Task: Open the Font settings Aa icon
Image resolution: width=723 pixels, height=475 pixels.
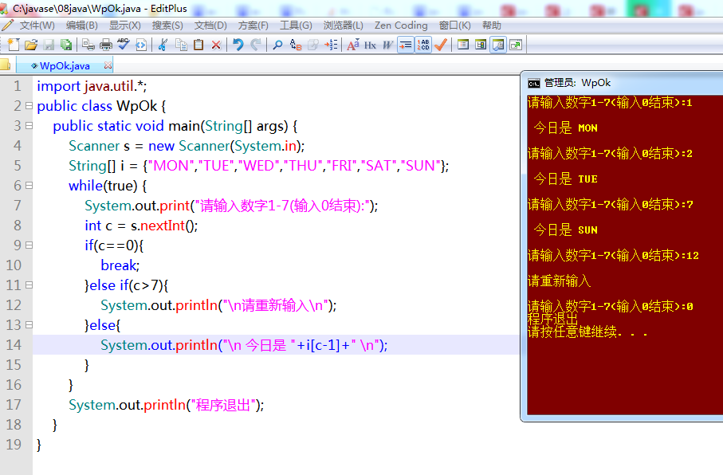Action: (x=353, y=45)
